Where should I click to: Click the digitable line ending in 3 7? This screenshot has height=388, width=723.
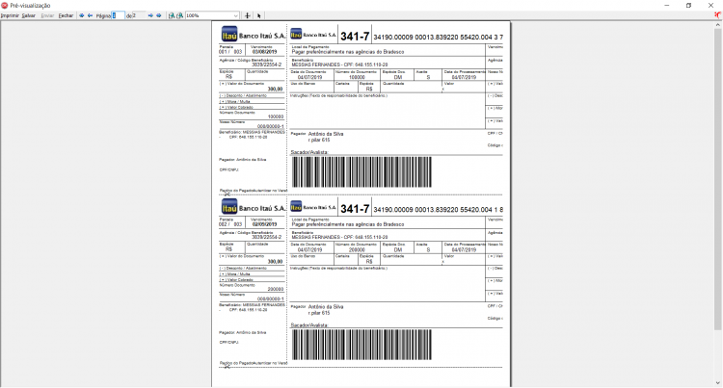[438, 37]
